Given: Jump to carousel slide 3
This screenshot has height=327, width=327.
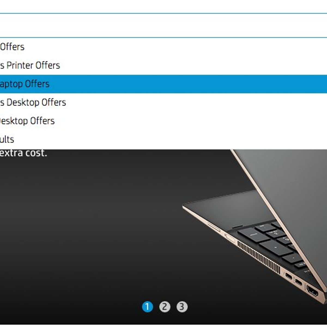Looking at the screenshot, I should (182, 307).
